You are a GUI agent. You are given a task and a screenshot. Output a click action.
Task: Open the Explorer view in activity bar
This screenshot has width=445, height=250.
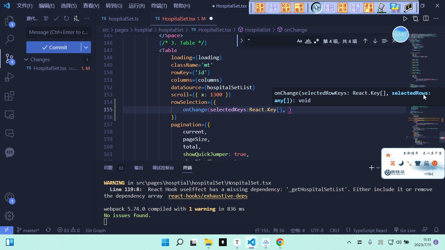9,21
